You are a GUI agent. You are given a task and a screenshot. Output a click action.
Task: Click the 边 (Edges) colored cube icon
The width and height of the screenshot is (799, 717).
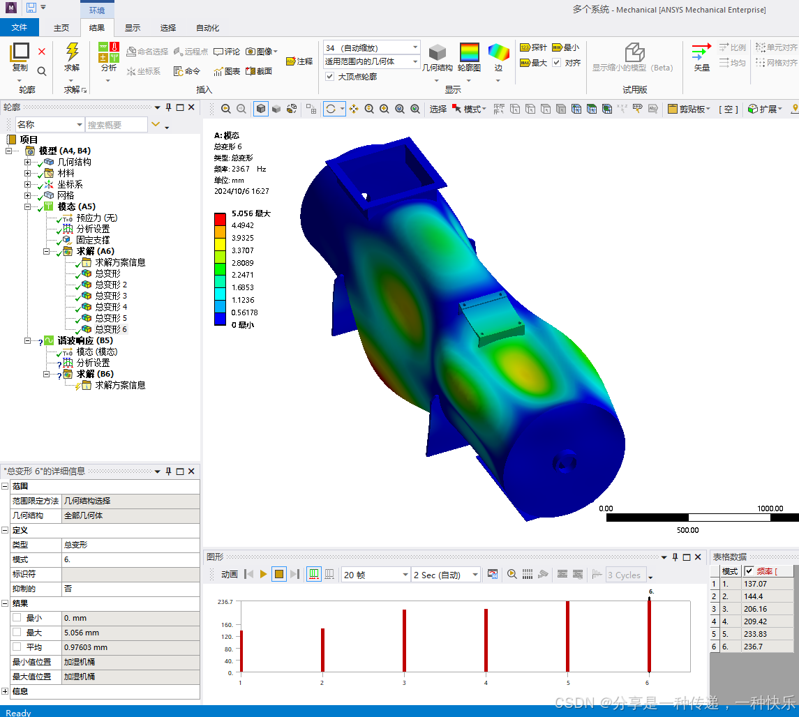coord(498,52)
